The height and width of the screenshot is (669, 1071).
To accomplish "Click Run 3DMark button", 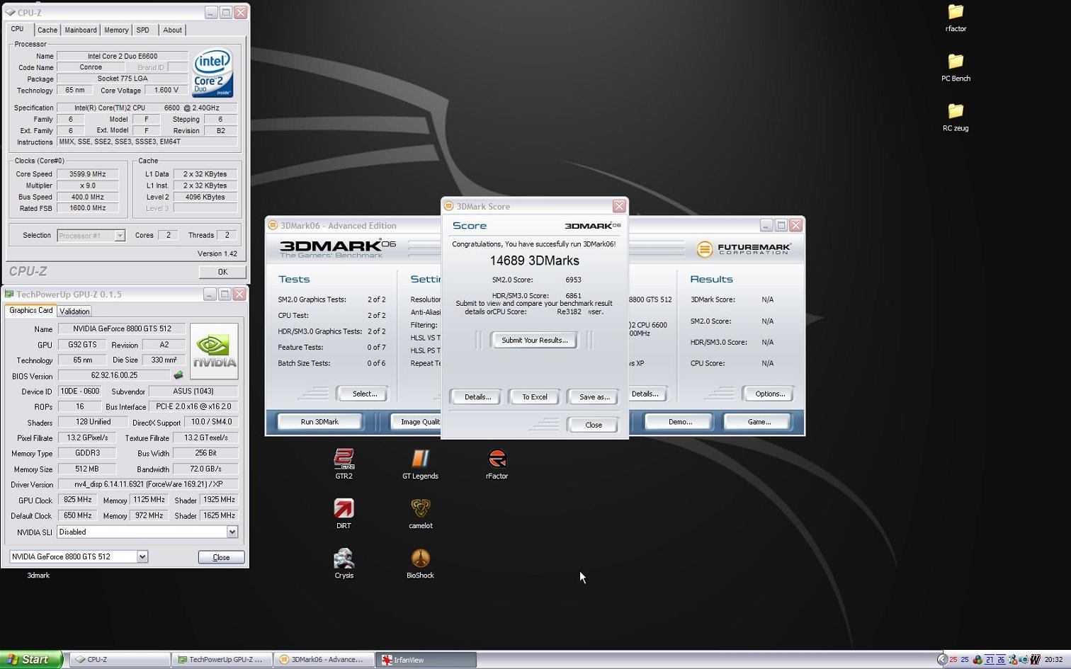I will (319, 422).
